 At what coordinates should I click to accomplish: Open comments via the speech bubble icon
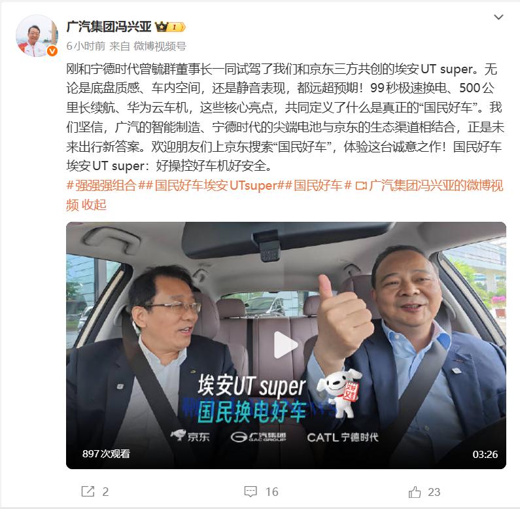251,491
